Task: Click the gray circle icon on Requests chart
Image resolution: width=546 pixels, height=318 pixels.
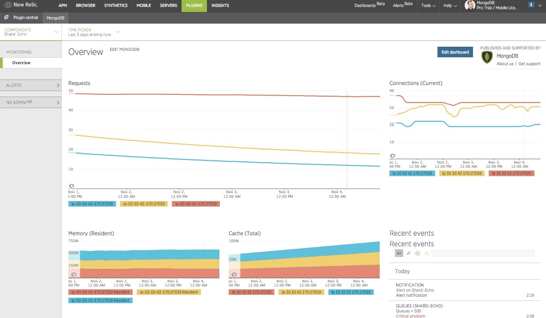Action: [72, 186]
